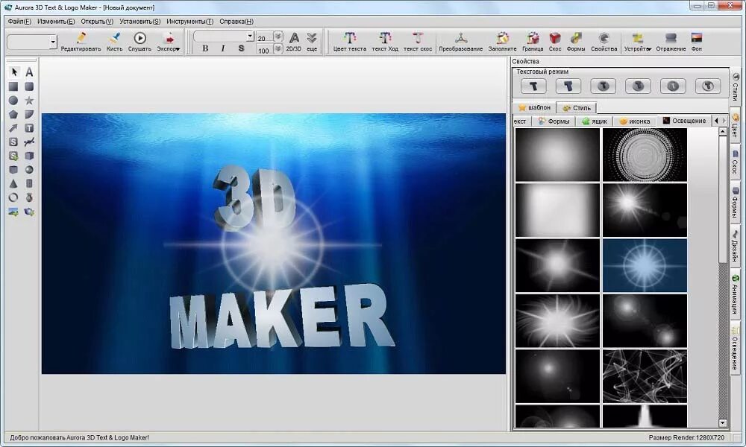The height and width of the screenshot is (447, 746).
Task: Click the lighting list scroll down arrow
Action: point(723,422)
